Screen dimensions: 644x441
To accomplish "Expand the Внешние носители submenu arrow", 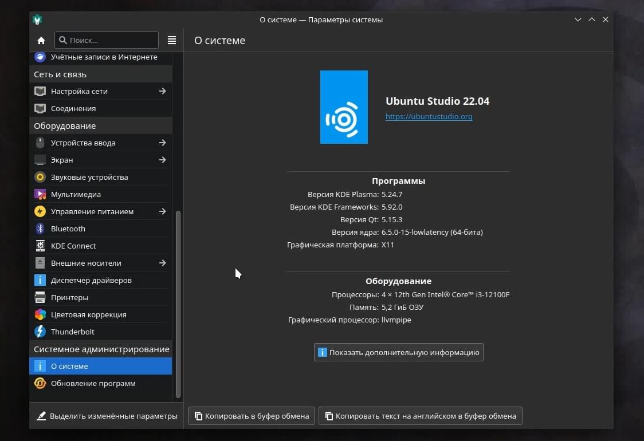I will coord(163,263).
